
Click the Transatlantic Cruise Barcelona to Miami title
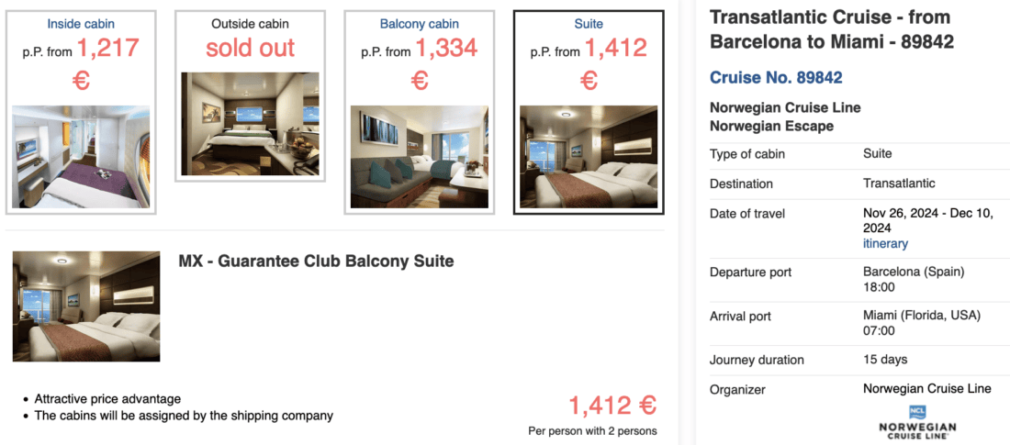832,29
